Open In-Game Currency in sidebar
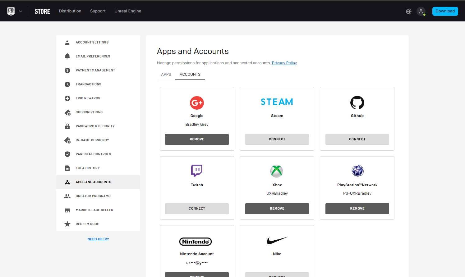 click(x=98, y=140)
